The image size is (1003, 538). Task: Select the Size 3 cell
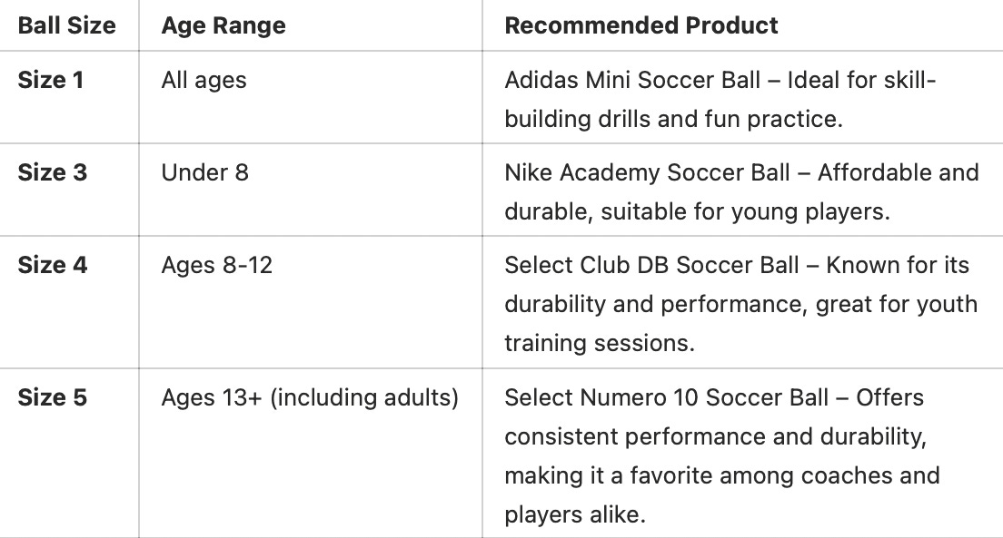53,172
